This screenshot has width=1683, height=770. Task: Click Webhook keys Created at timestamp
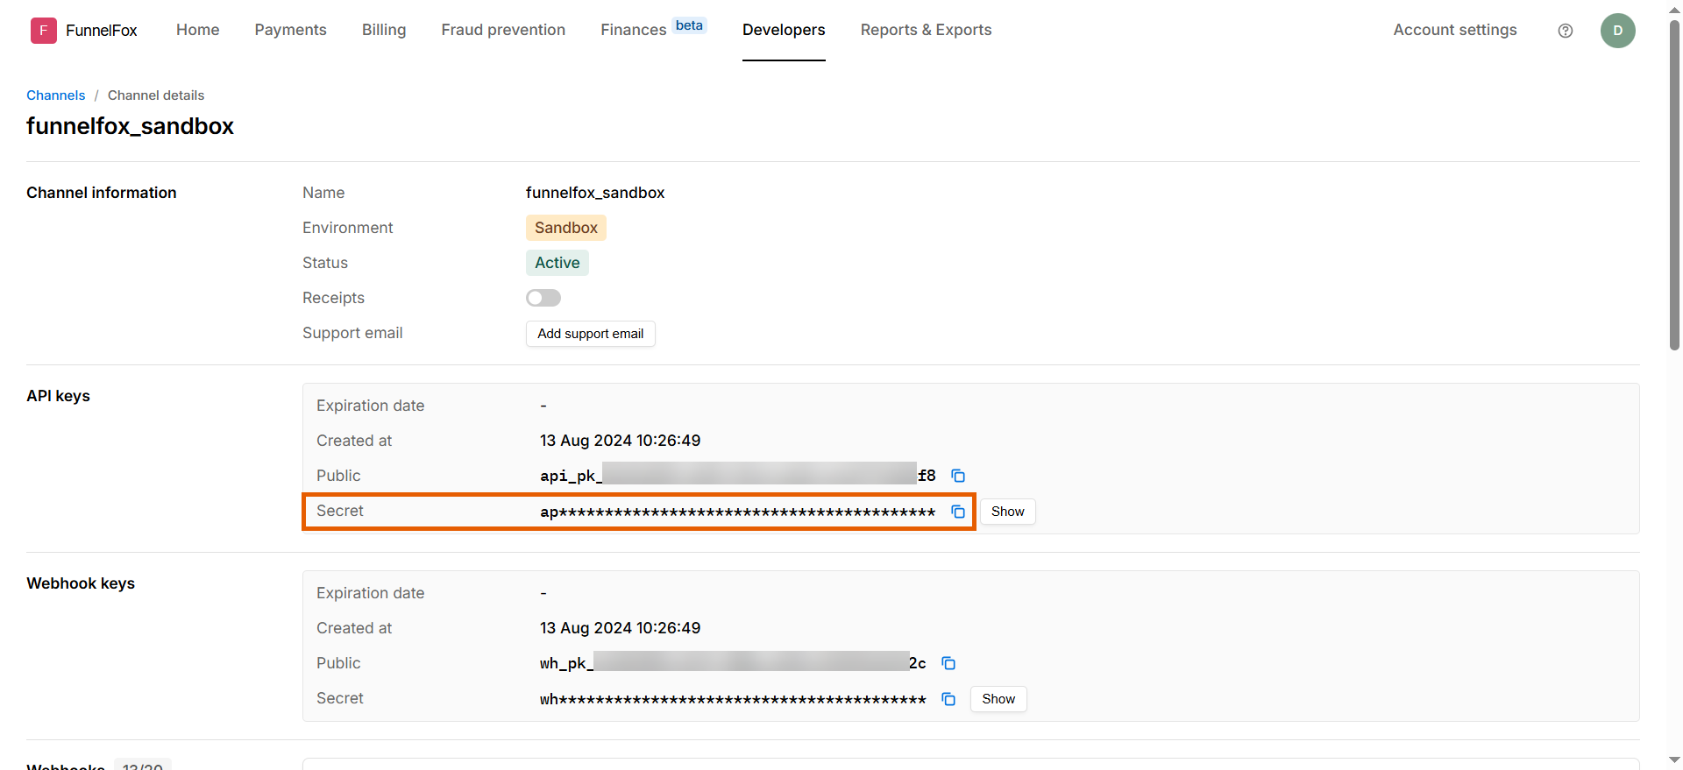coord(621,628)
